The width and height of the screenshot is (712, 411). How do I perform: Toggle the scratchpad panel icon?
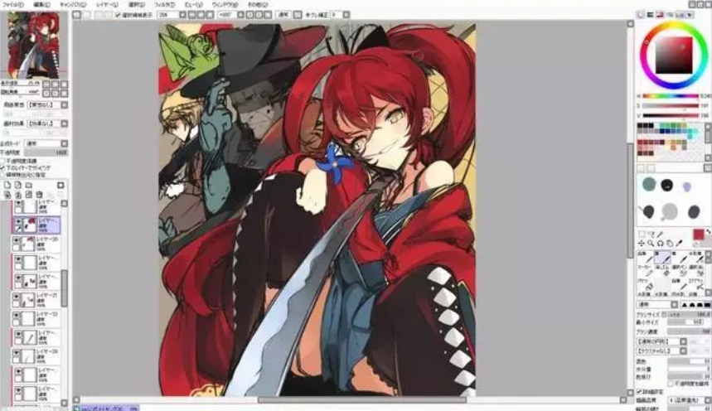click(x=690, y=15)
